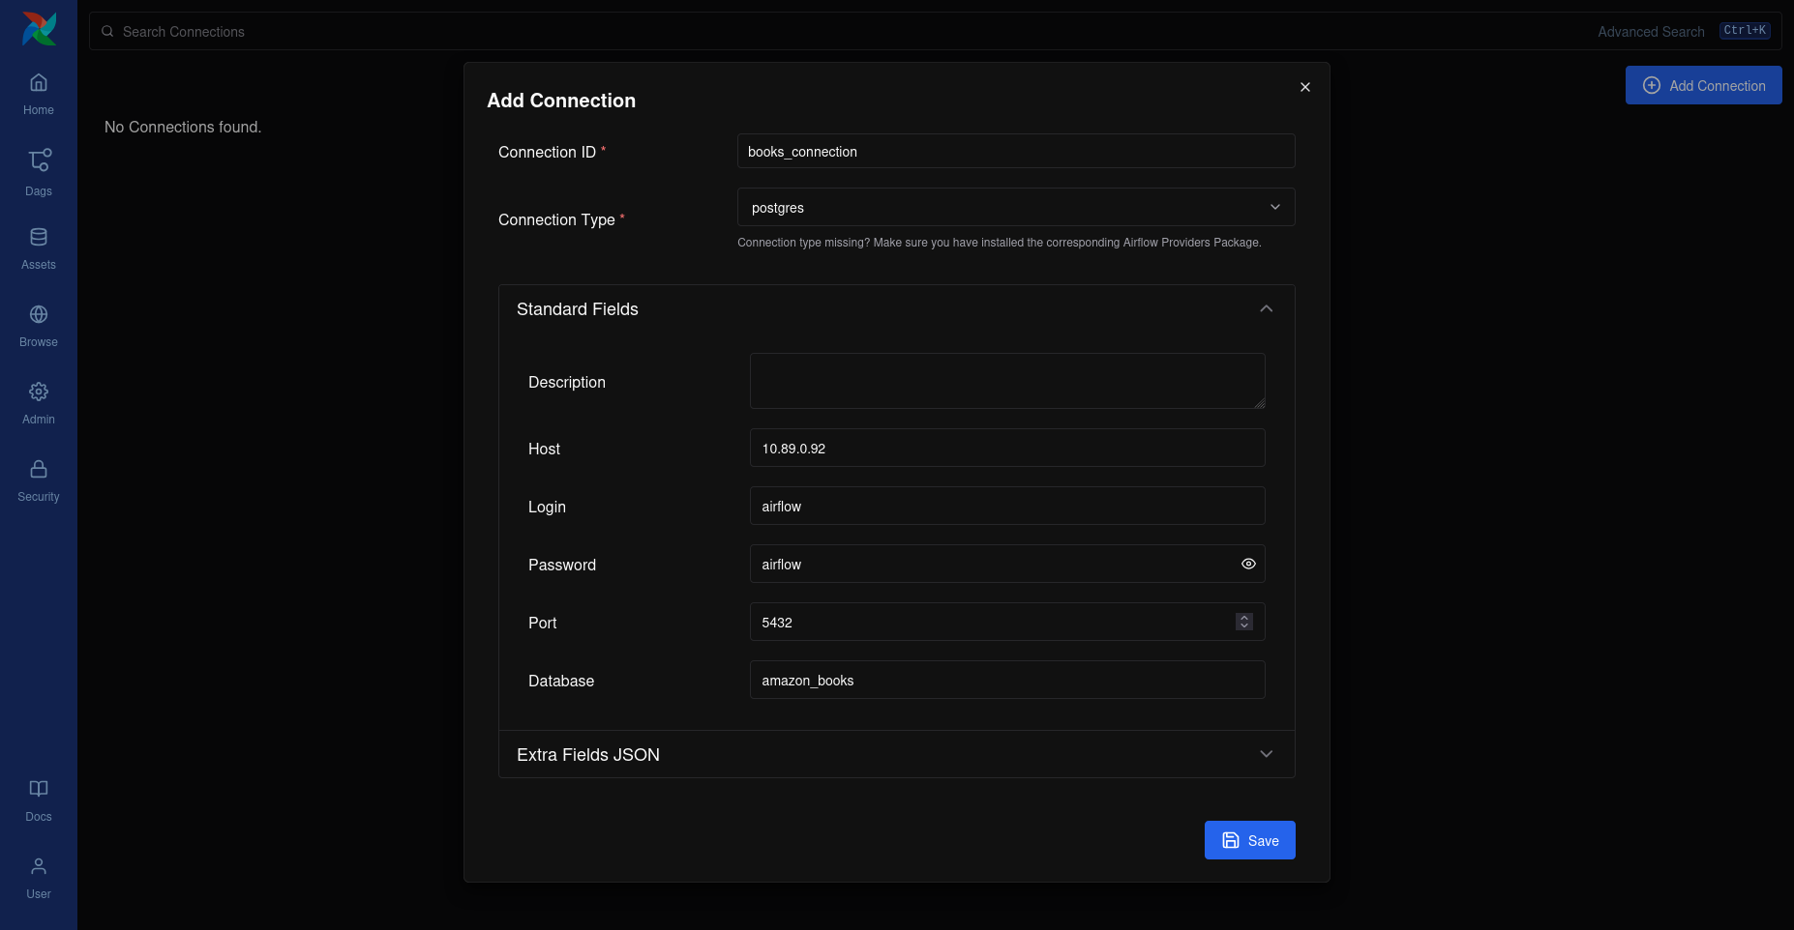The image size is (1794, 930).
Task: Collapse the Standard Fields section
Action: 896,309
